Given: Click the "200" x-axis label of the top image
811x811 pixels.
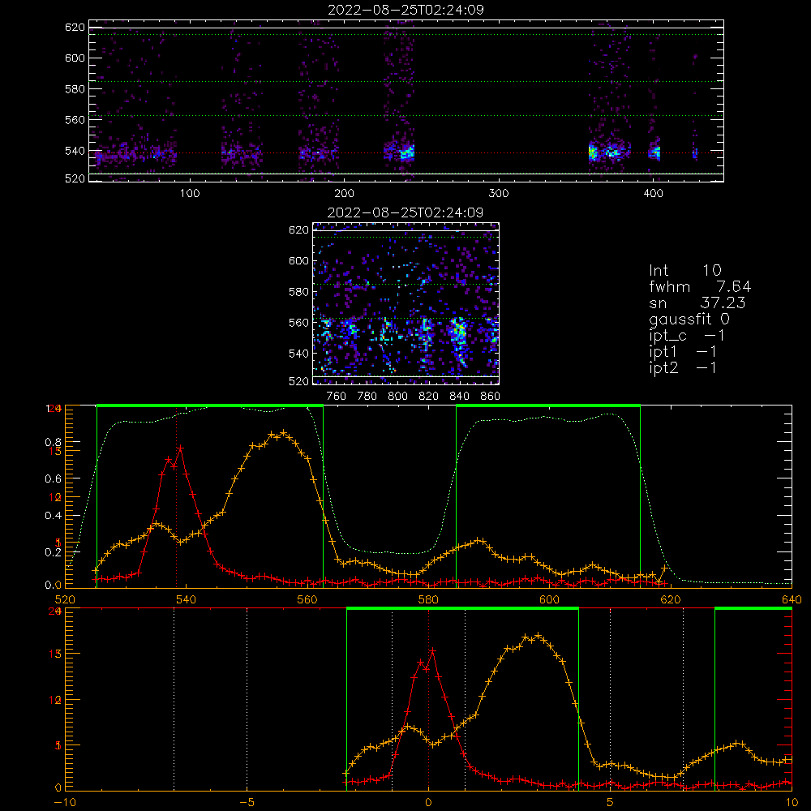Looking at the screenshot, I should (x=344, y=194).
